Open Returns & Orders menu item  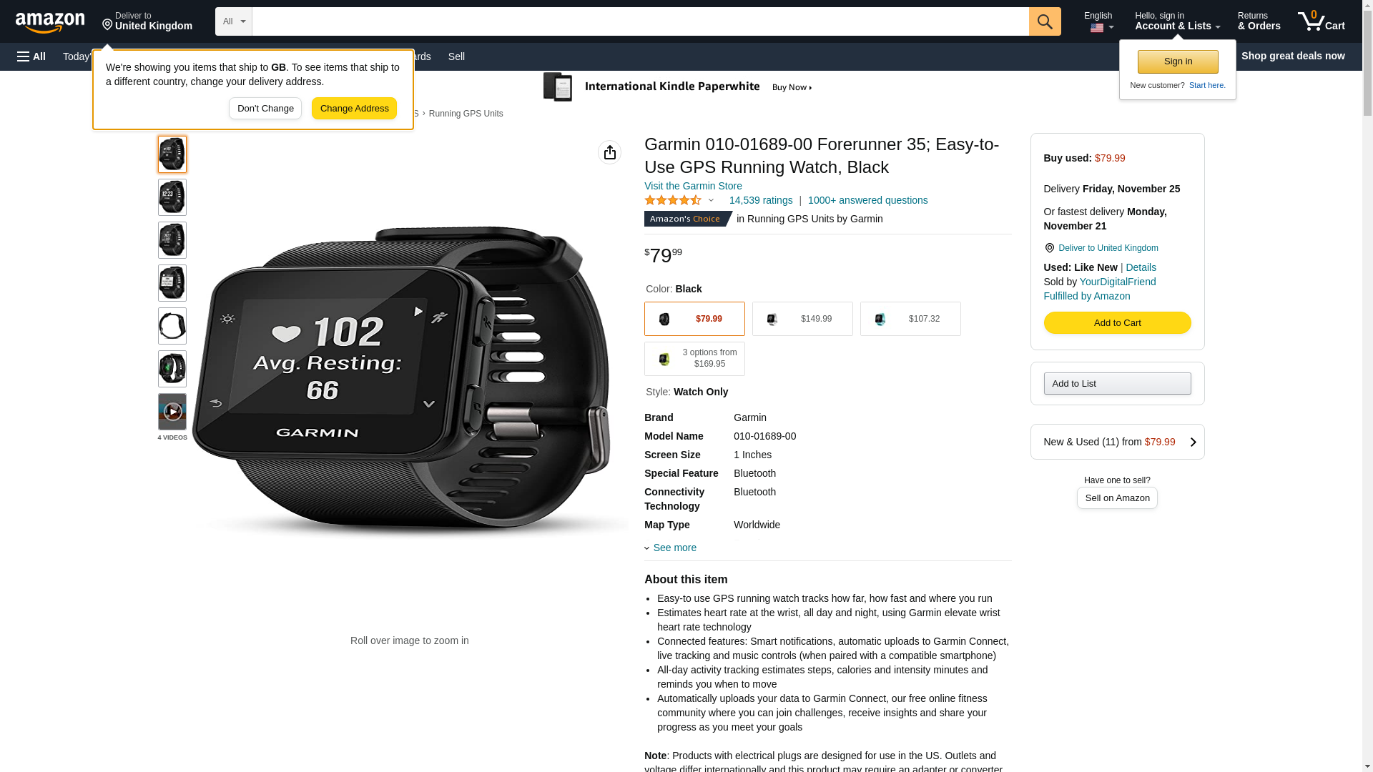(x=1259, y=21)
